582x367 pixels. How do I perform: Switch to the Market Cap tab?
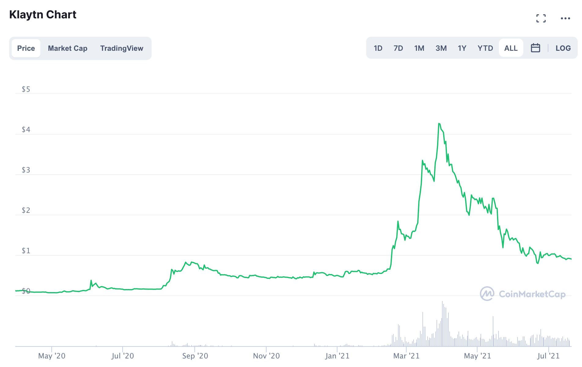pyautogui.click(x=68, y=48)
